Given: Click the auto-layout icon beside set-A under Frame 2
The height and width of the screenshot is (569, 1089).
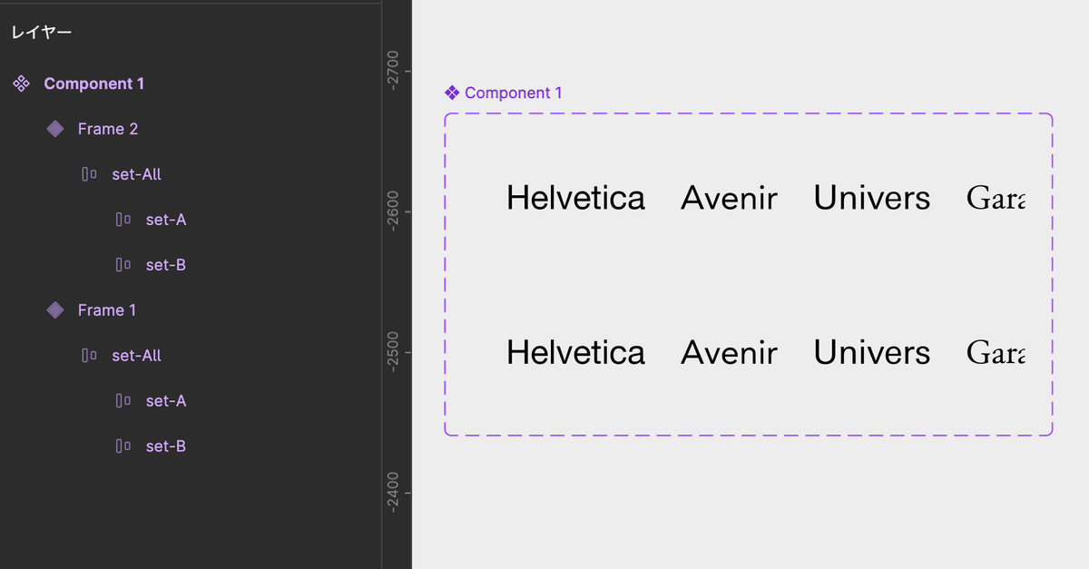Looking at the screenshot, I should (123, 220).
